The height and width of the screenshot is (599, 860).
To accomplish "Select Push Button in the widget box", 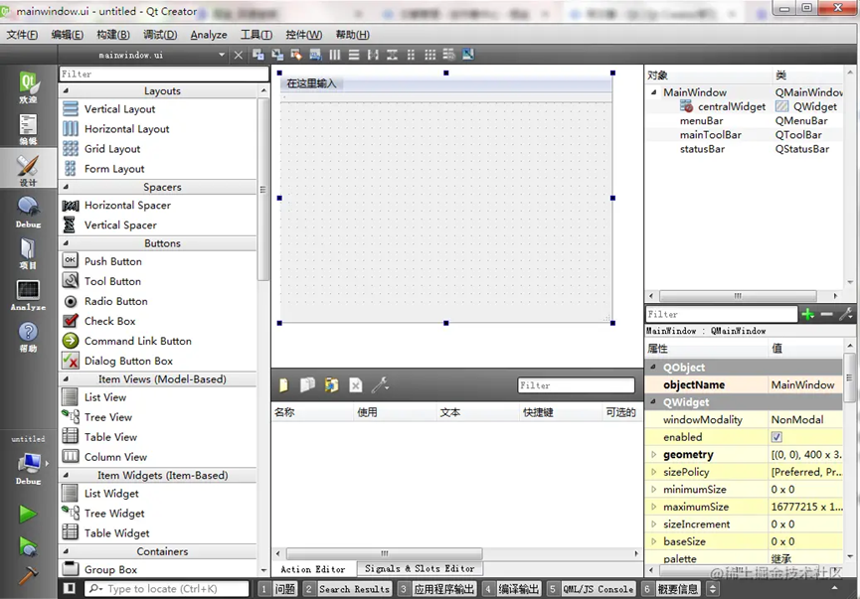I will coord(113,261).
